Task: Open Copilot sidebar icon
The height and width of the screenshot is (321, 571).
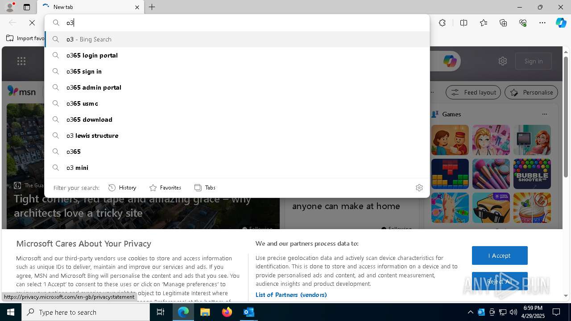Action: pos(561,23)
